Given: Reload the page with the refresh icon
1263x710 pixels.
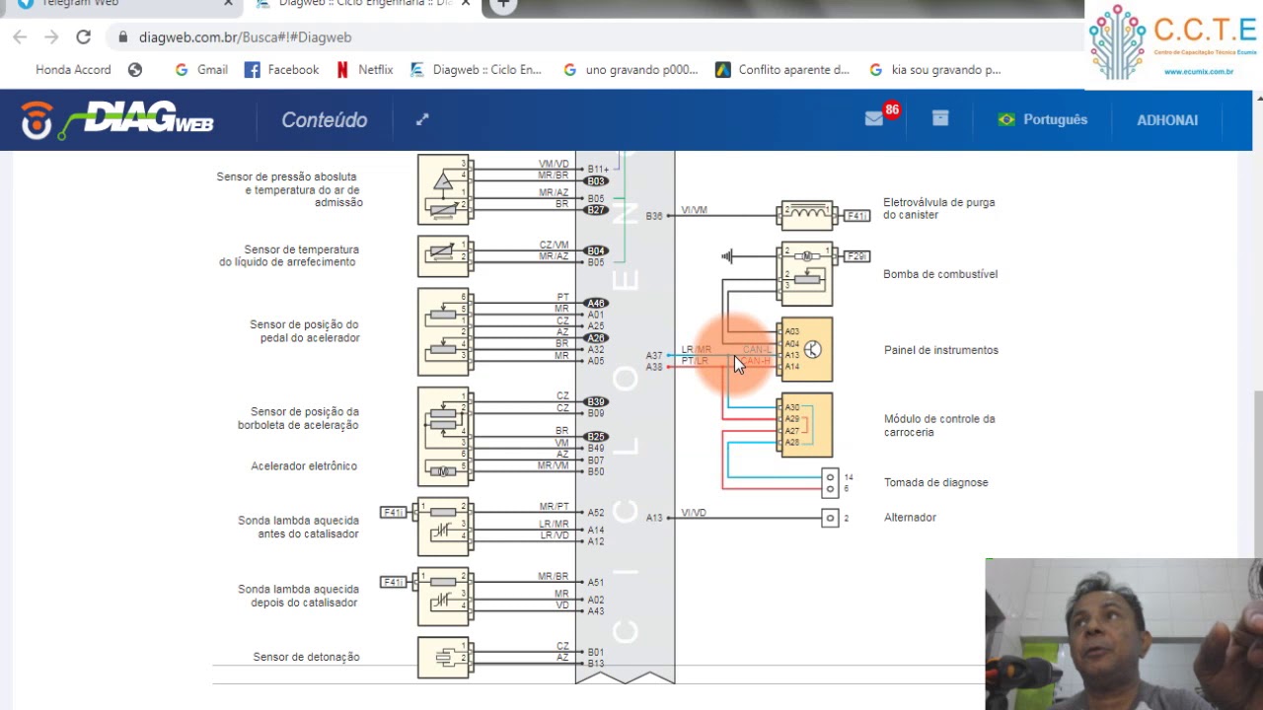Looking at the screenshot, I should [x=84, y=37].
